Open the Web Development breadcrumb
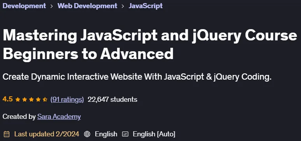The height and width of the screenshot is (141, 301). click(87, 6)
